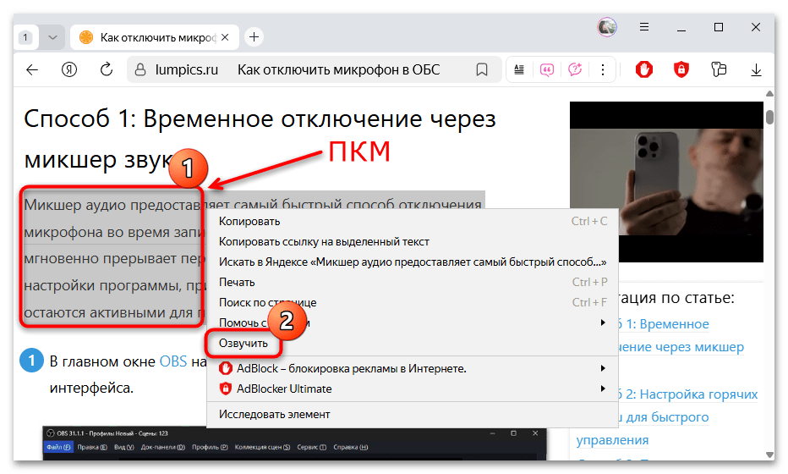
Task: Click the AdBlock hand icon in context menu
Action: point(226,368)
